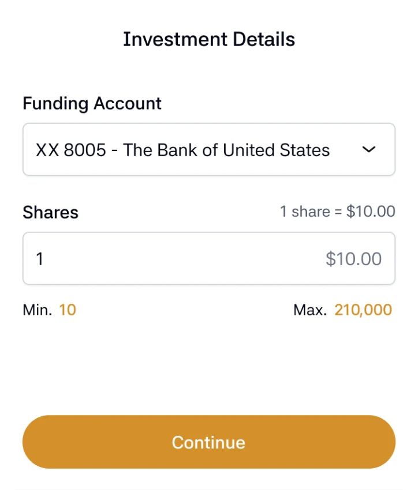The image size is (418, 490).
Task: Click the word Continue on orange button
Action: 208,442
